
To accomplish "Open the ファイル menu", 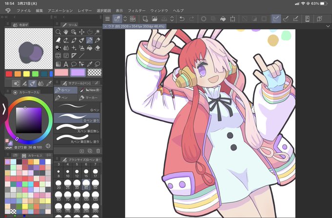I will click(x=24, y=11).
